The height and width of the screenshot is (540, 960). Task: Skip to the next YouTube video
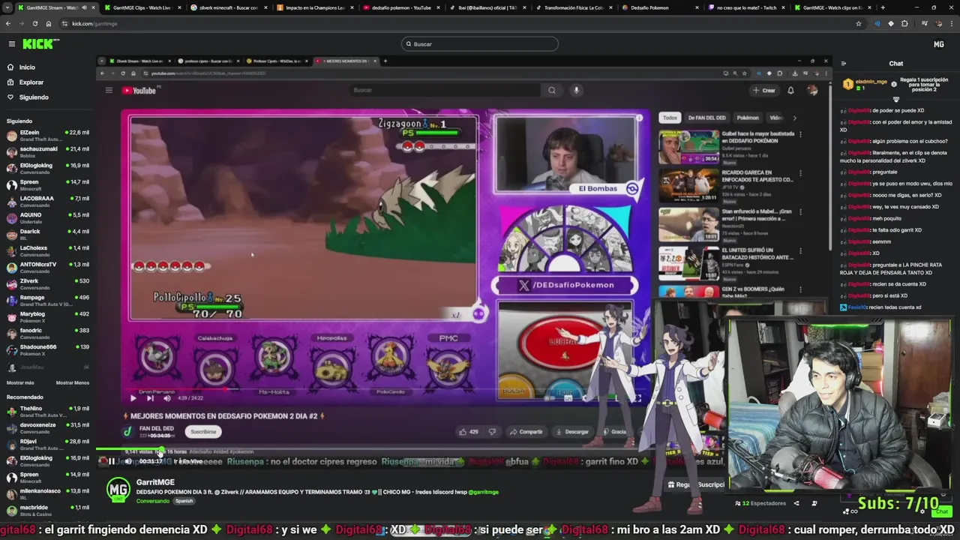pos(150,398)
